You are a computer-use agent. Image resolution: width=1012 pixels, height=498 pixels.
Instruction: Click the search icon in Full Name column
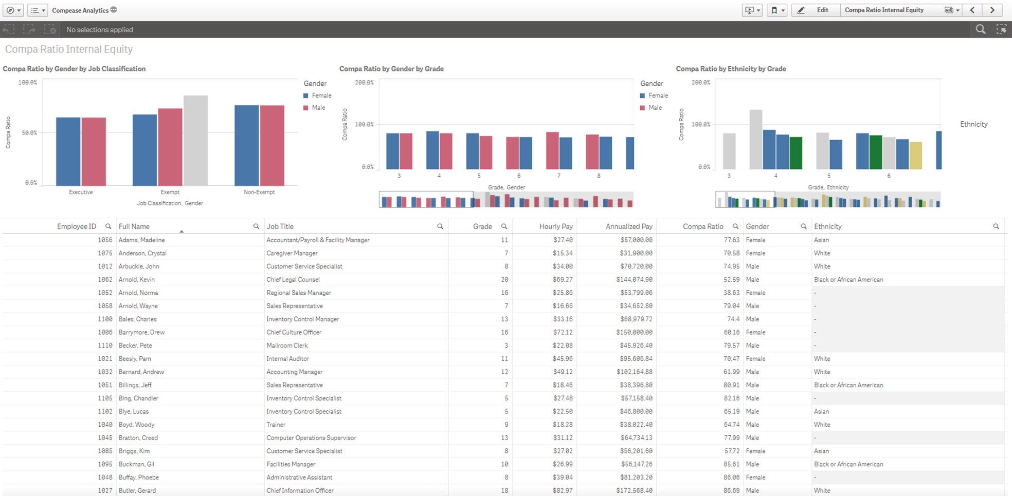256,226
